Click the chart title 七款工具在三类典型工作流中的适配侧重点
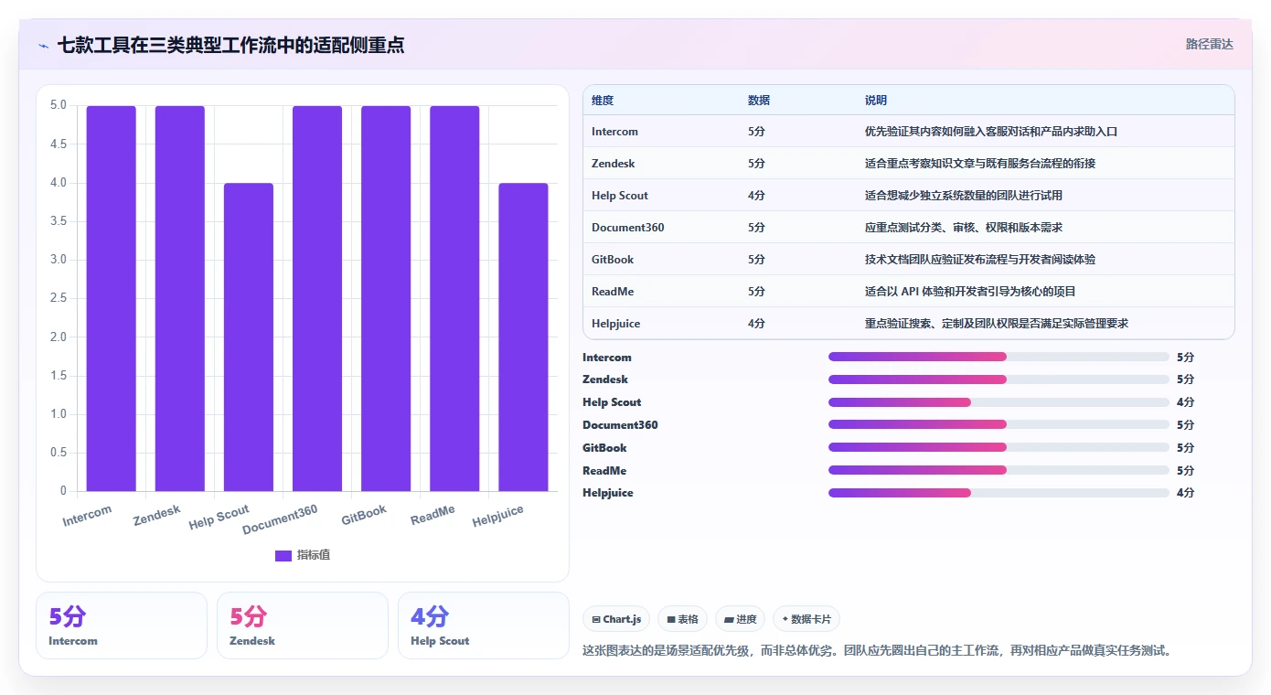The height and width of the screenshot is (695, 1271). [x=231, y=45]
